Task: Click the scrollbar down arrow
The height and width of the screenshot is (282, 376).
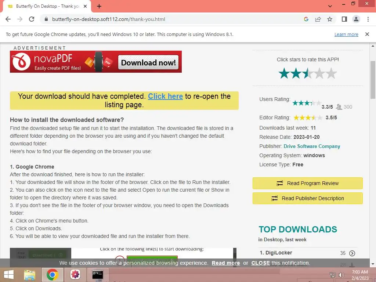Action: [373, 264]
